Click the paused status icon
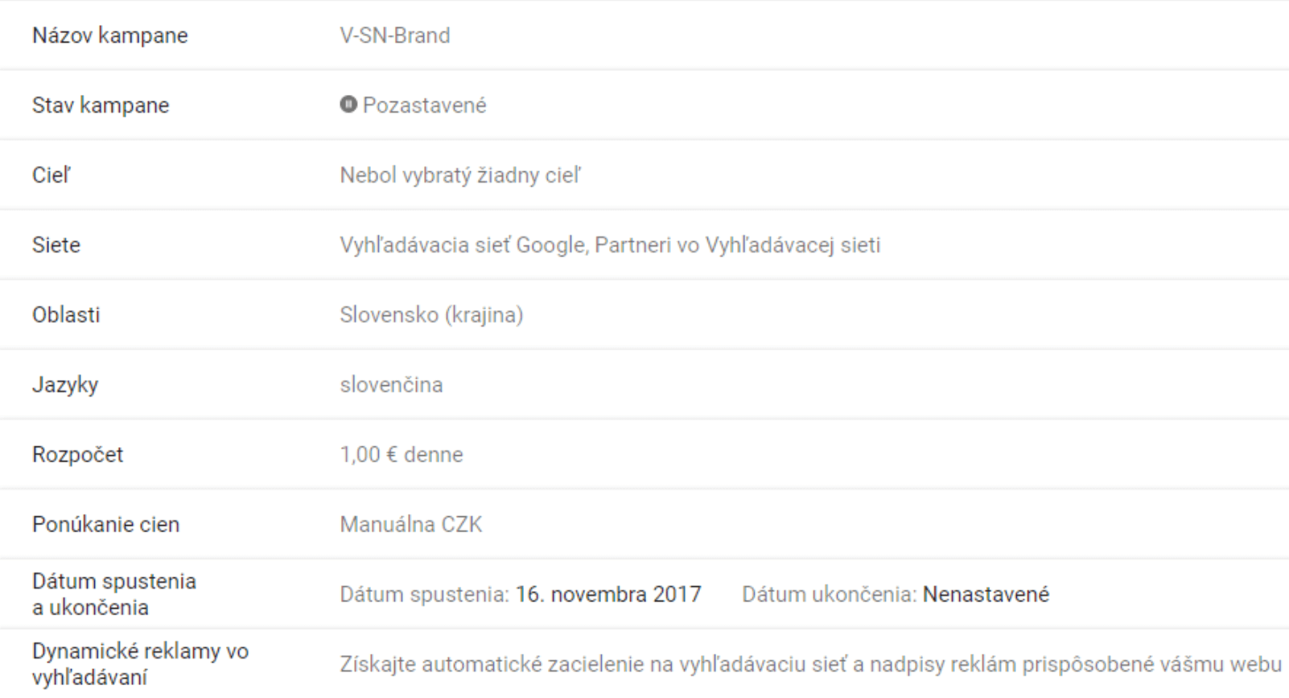1289x698 pixels. pyautogui.click(x=348, y=105)
